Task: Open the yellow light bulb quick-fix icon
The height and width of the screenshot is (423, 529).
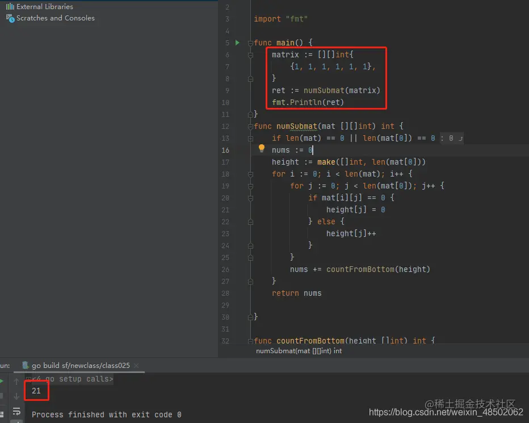Action: tap(262, 148)
